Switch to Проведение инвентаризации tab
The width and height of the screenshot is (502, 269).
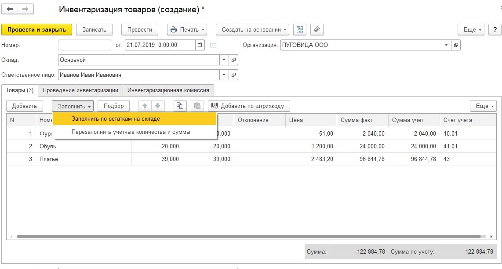[x=80, y=90]
